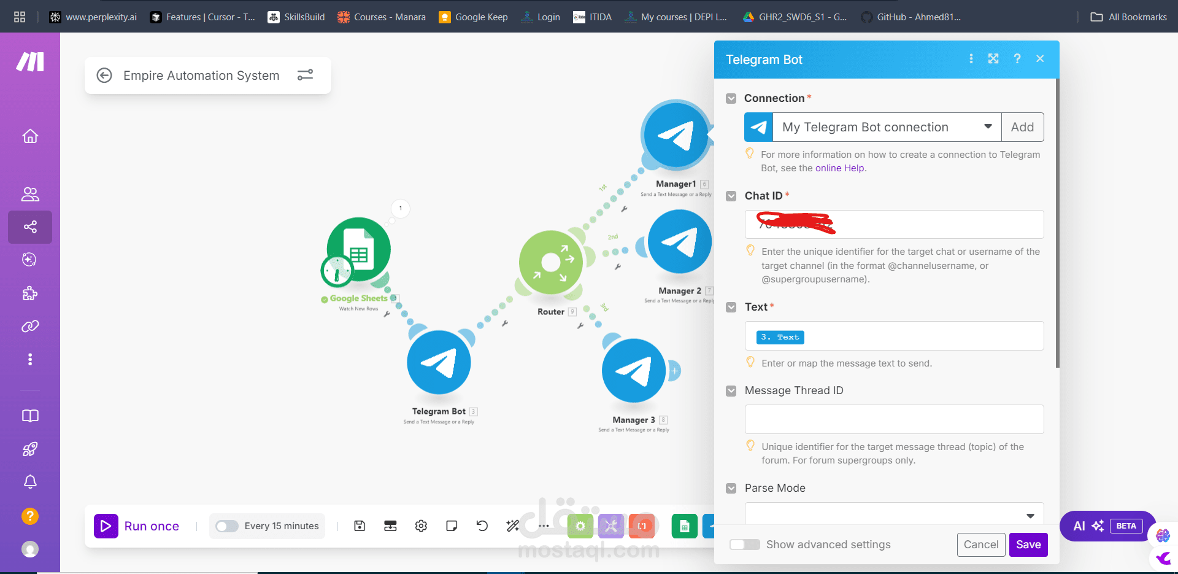The width and height of the screenshot is (1178, 574).
Task: Open the orange Help question icon
Action: 30,516
